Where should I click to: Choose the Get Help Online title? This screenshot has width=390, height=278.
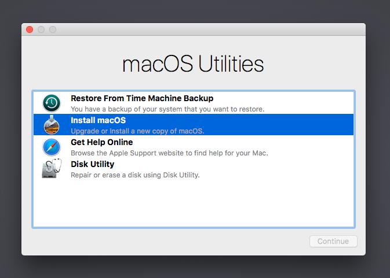click(102, 142)
